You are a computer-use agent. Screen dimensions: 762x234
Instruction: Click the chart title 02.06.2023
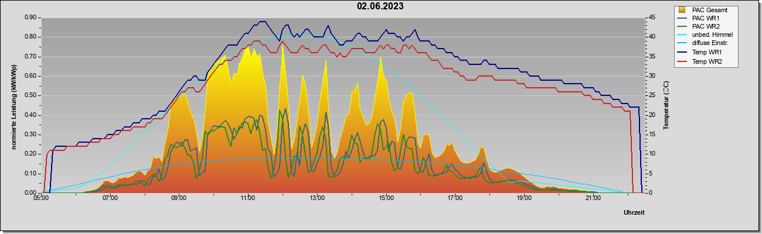380,6
